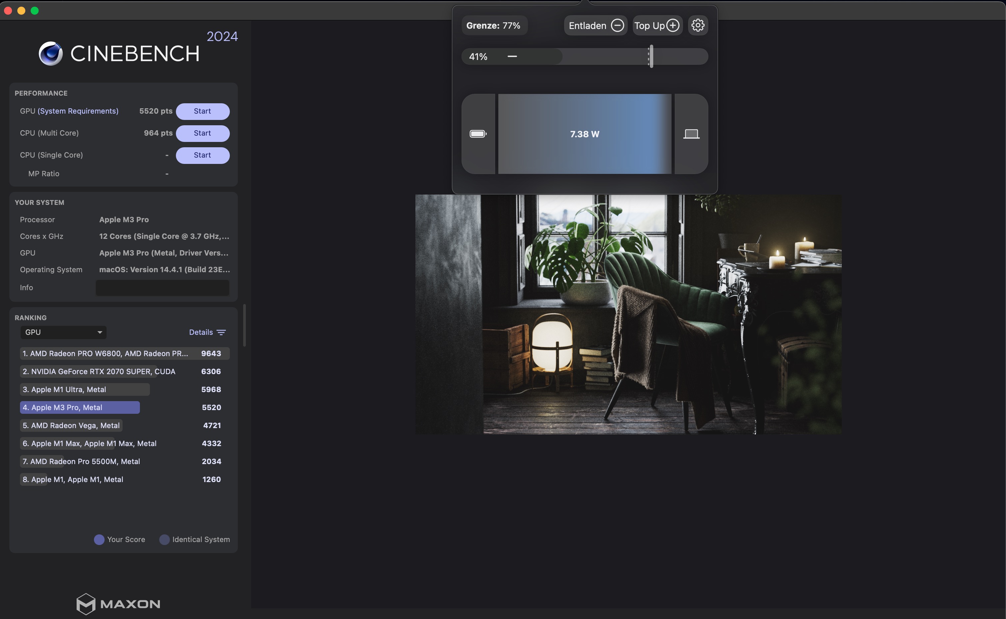The height and width of the screenshot is (619, 1006).
Task: Click the Details filter lines icon
Action: pos(221,332)
